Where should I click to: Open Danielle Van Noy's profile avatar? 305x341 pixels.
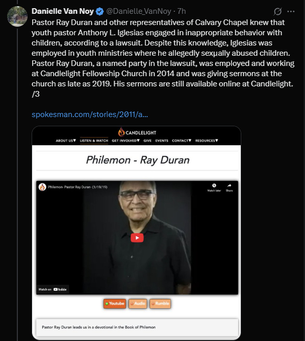[x=17, y=16]
